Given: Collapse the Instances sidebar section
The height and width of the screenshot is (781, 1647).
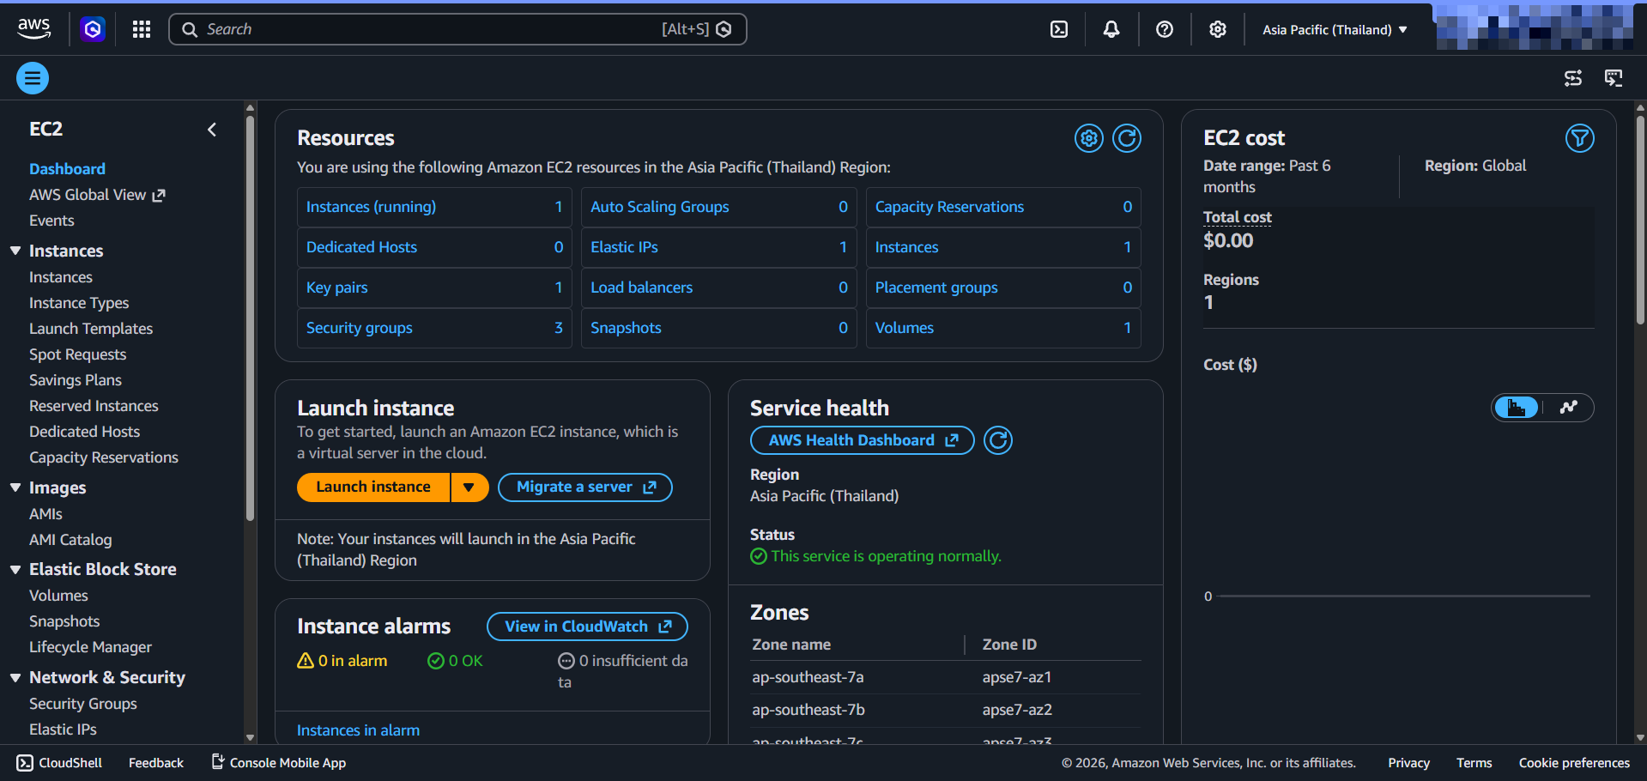Looking at the screenshot, I should (15, 251).
